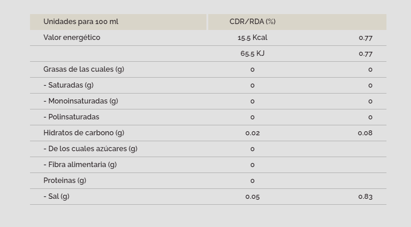Select the "Valor energético" row label
Screen dimensions: 411x227
72,38
